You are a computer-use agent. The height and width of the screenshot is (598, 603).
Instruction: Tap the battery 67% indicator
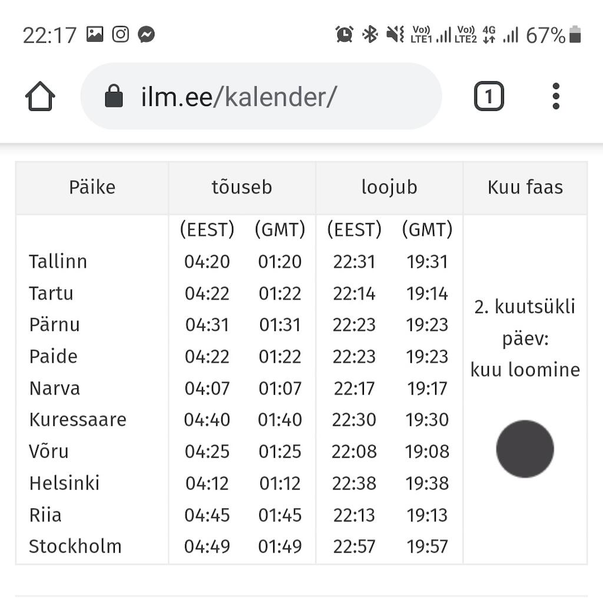(553, 35)
